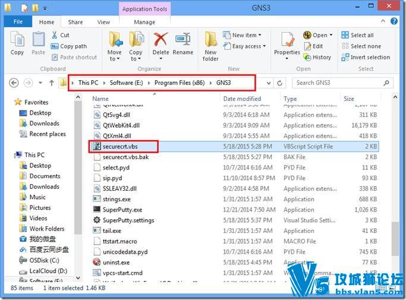Click the Up one level arrow

[x=52, y=83]
